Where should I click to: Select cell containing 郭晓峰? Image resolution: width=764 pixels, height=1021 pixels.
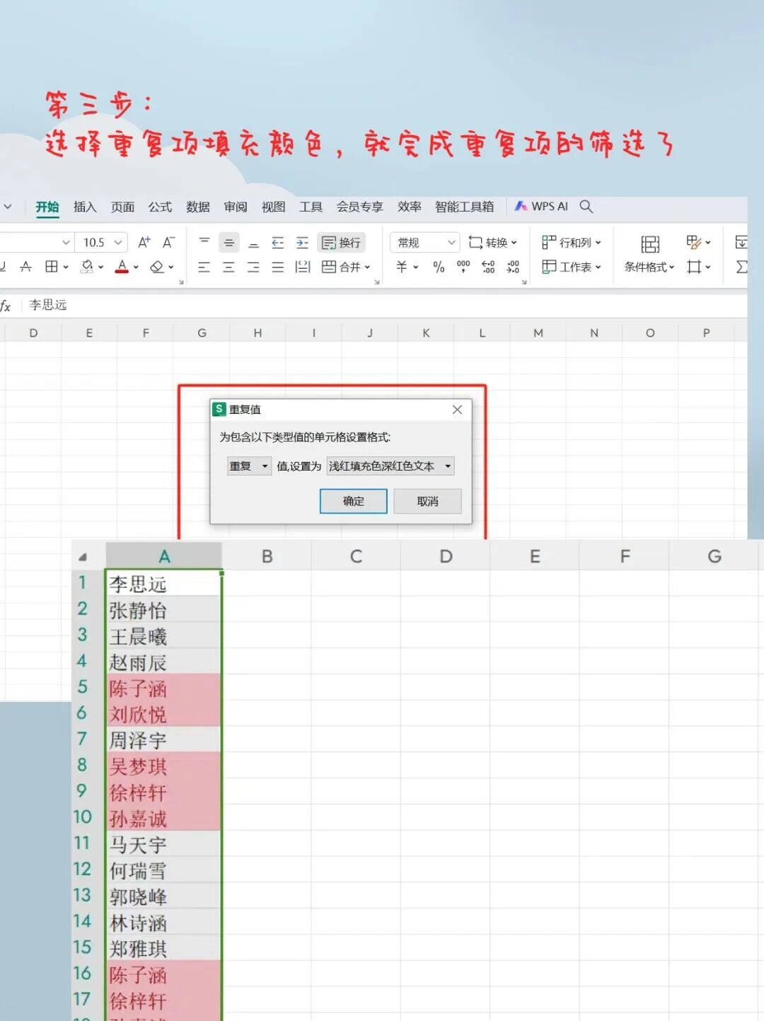click(x=164, y=897)
